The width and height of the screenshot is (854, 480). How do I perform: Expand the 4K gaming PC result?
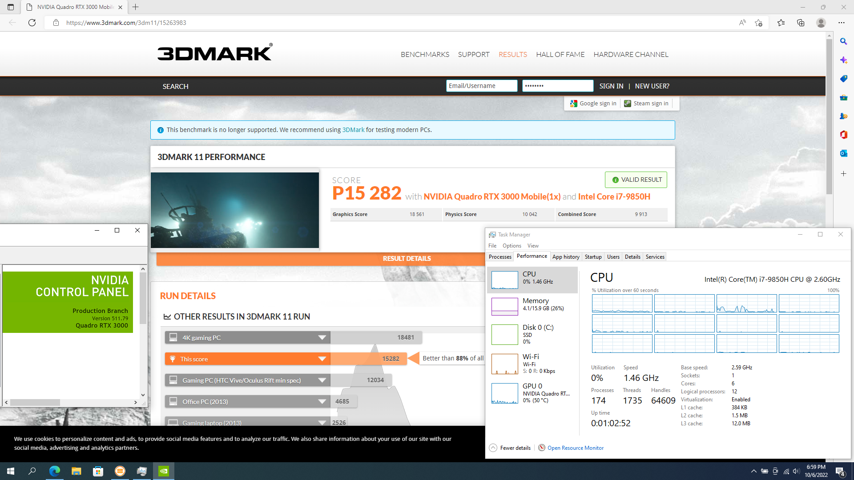pyautogui.click(x=322, y=338)
